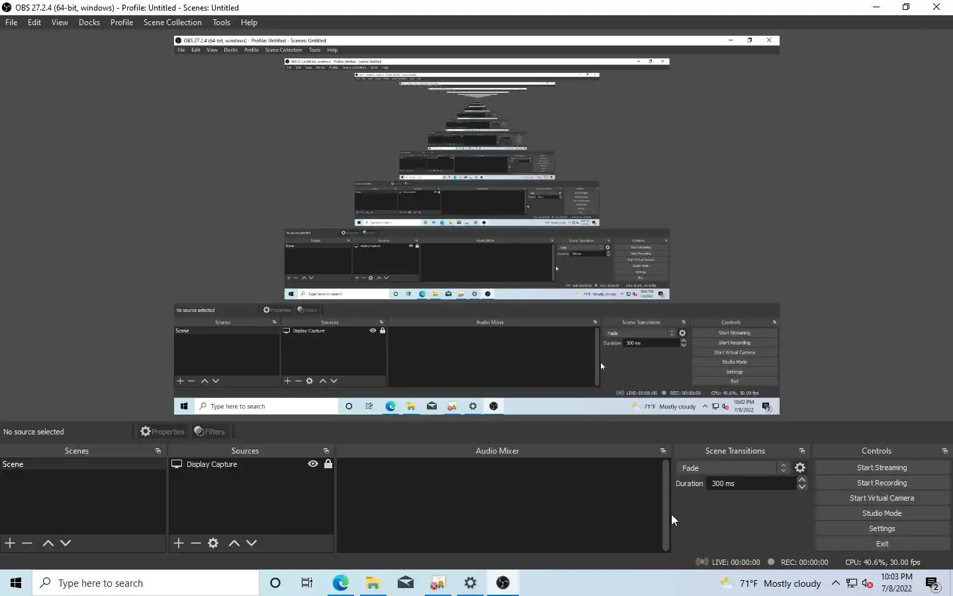The image size is (953, 596).
Task: Click the CPU usage status text
Action: click(883, 562)
